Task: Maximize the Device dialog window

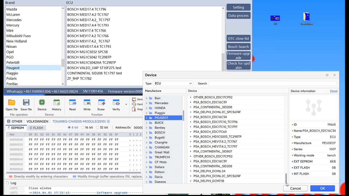Action: (x=327, y=75)
